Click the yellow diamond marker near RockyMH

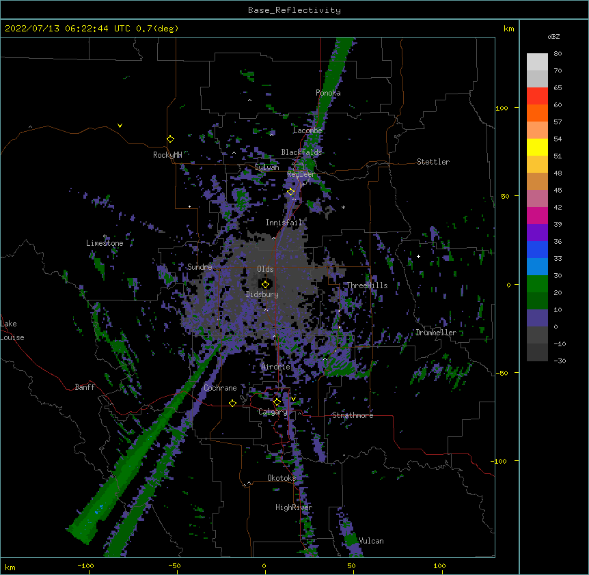click(x=171, y=139)
